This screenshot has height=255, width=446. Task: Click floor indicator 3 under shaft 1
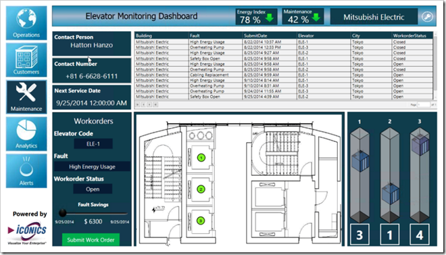pos(360,235)
